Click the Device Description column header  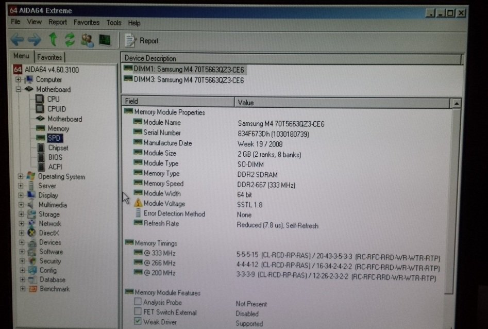[291, 58]
